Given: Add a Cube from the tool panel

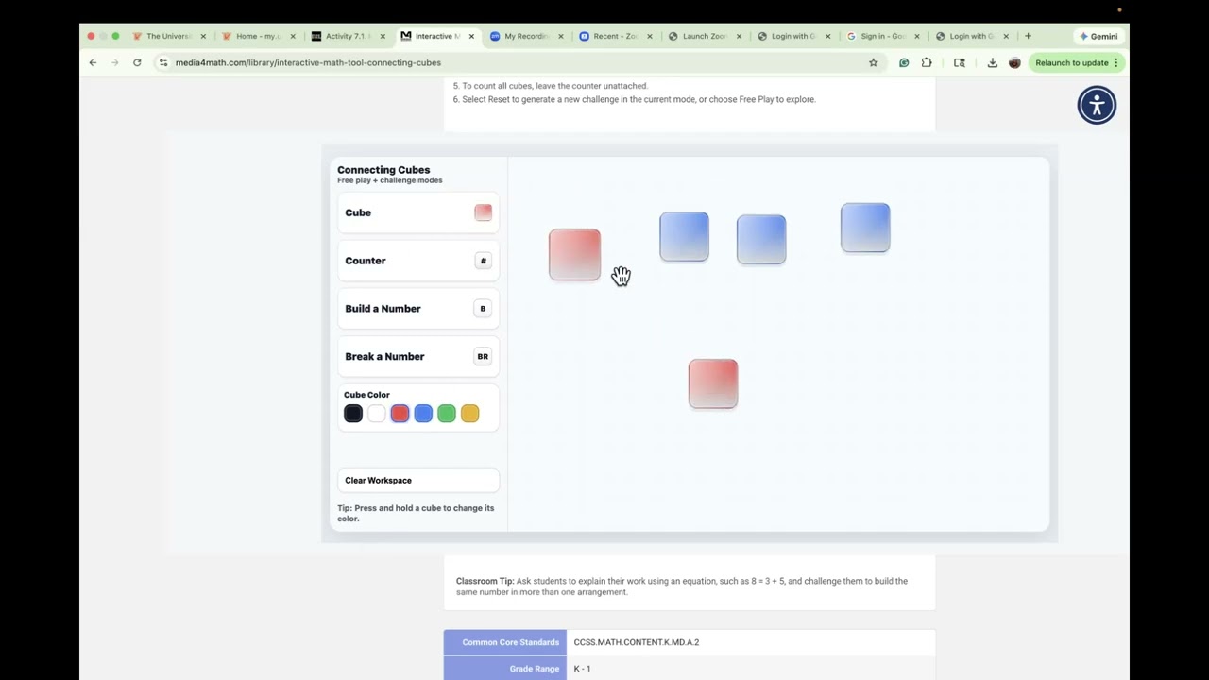Looking at the screenshot, I should click(418, 212).
